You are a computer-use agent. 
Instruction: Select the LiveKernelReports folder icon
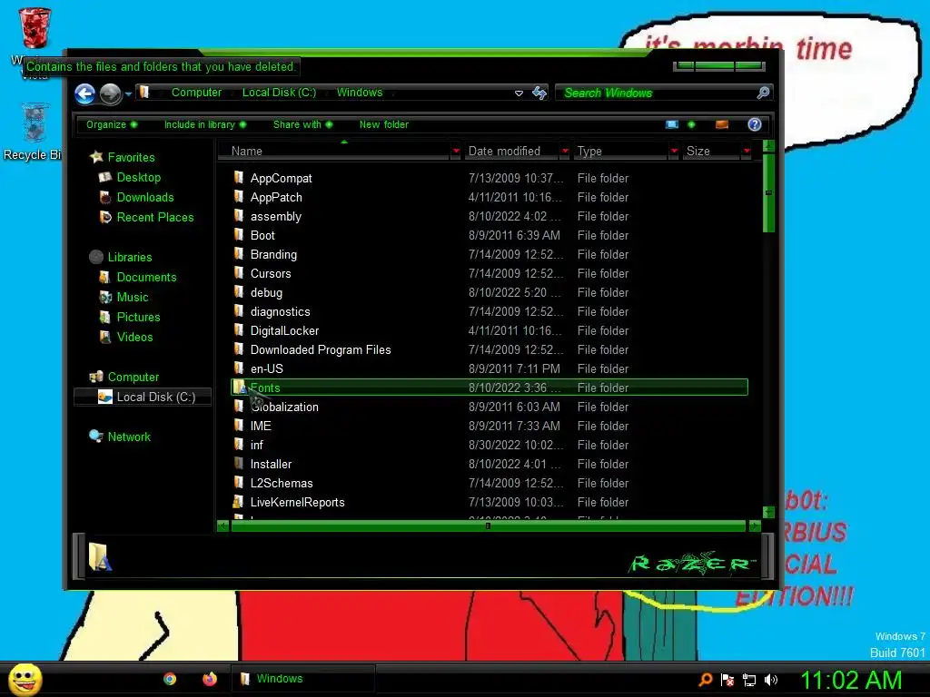[x=237, y=502]
